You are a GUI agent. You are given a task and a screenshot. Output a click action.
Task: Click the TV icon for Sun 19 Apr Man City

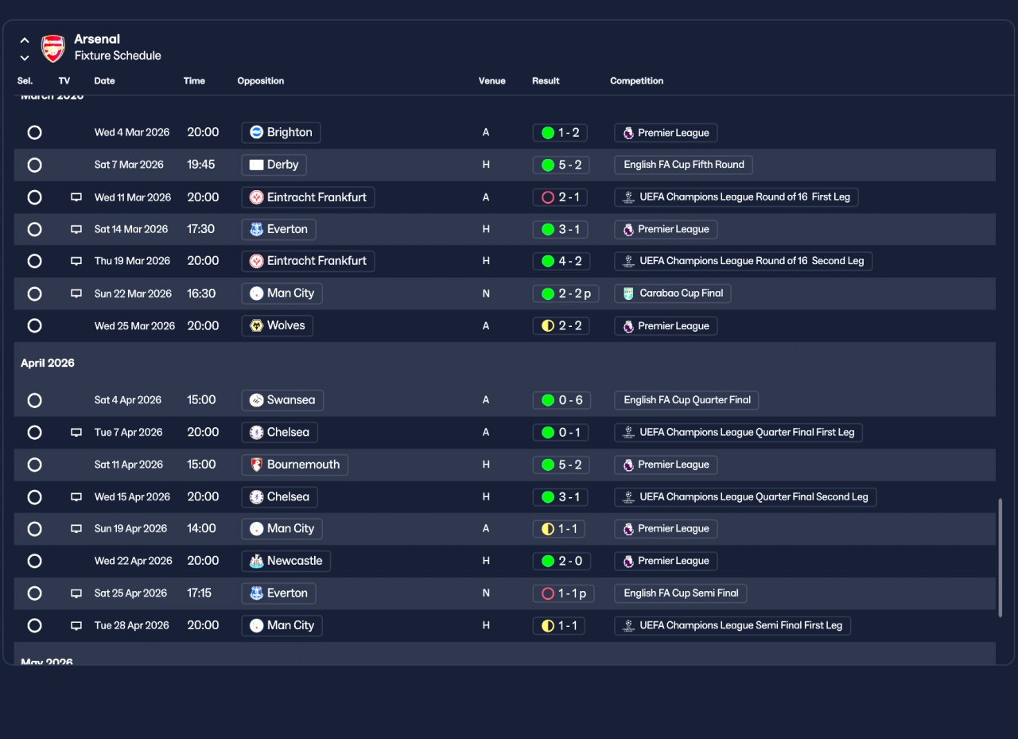76,529
